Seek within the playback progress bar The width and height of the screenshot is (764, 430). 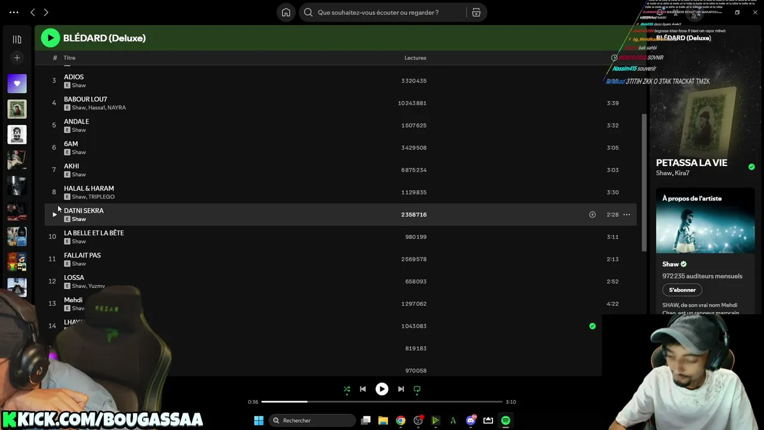click(x=382, y=402)
